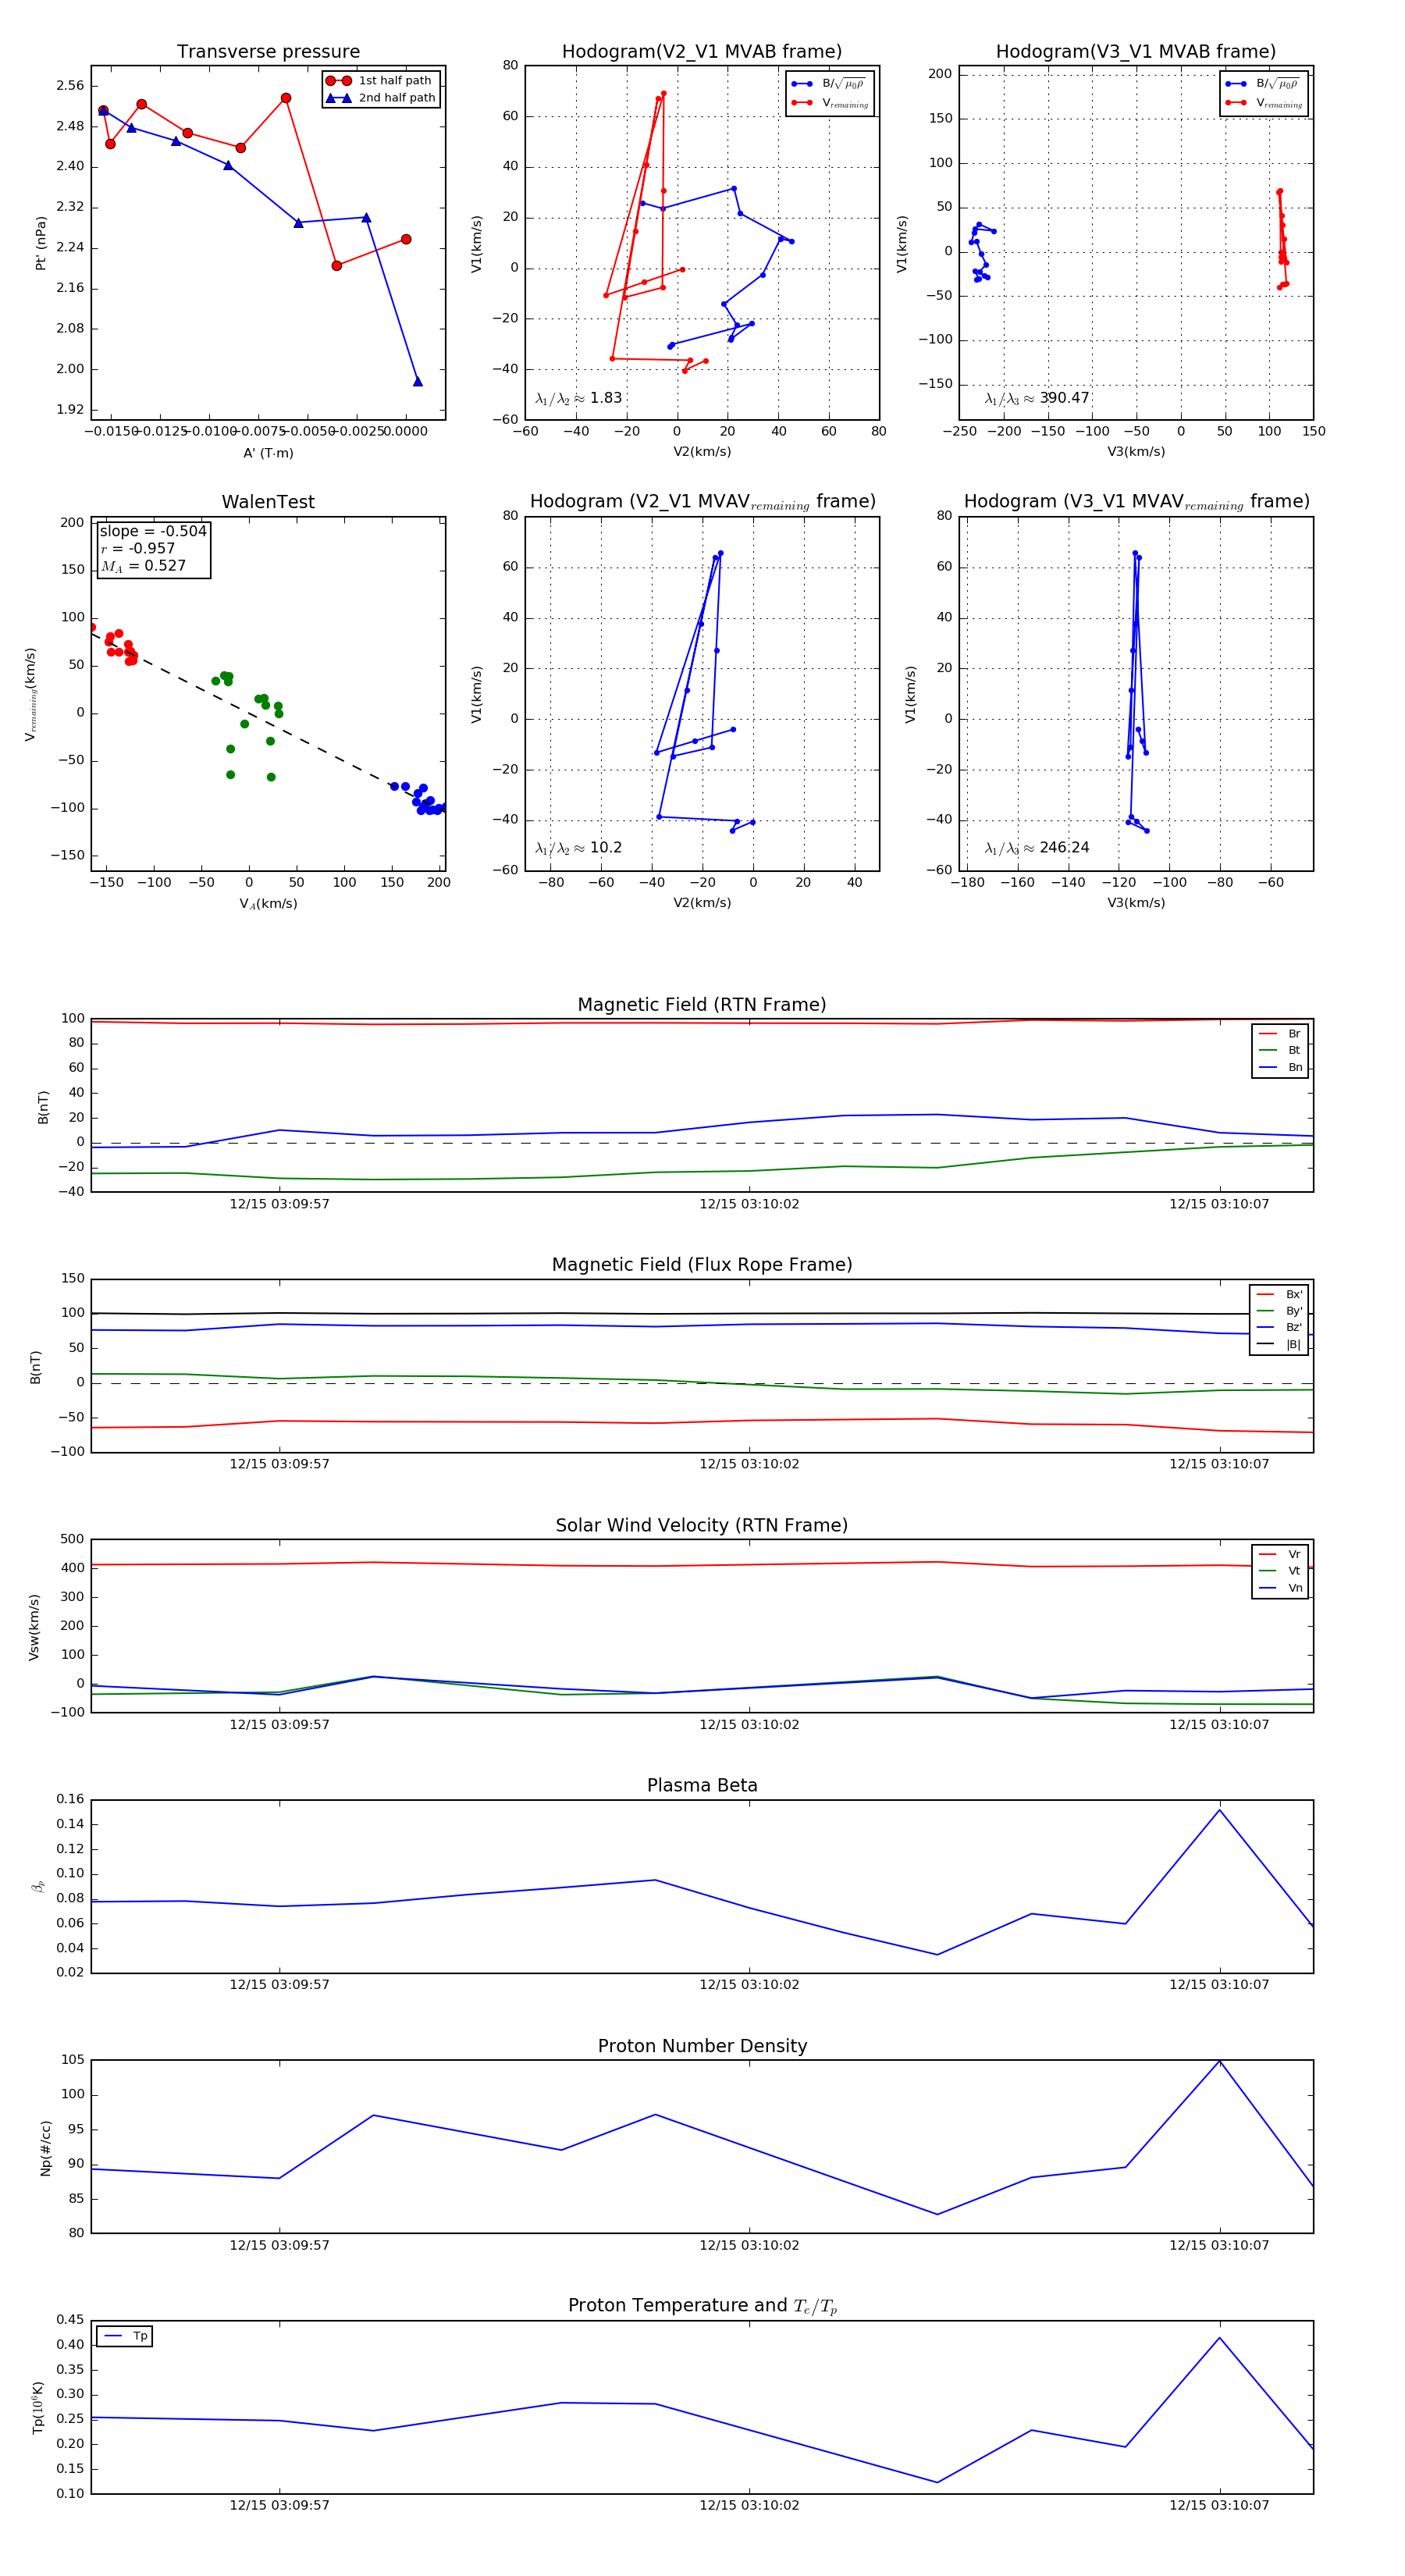
Task: Select Vr legend entry
Action: click(x=1280, y=1554)
